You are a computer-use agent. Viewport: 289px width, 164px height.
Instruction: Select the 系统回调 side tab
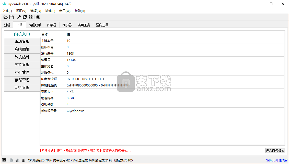pos(22,49)
